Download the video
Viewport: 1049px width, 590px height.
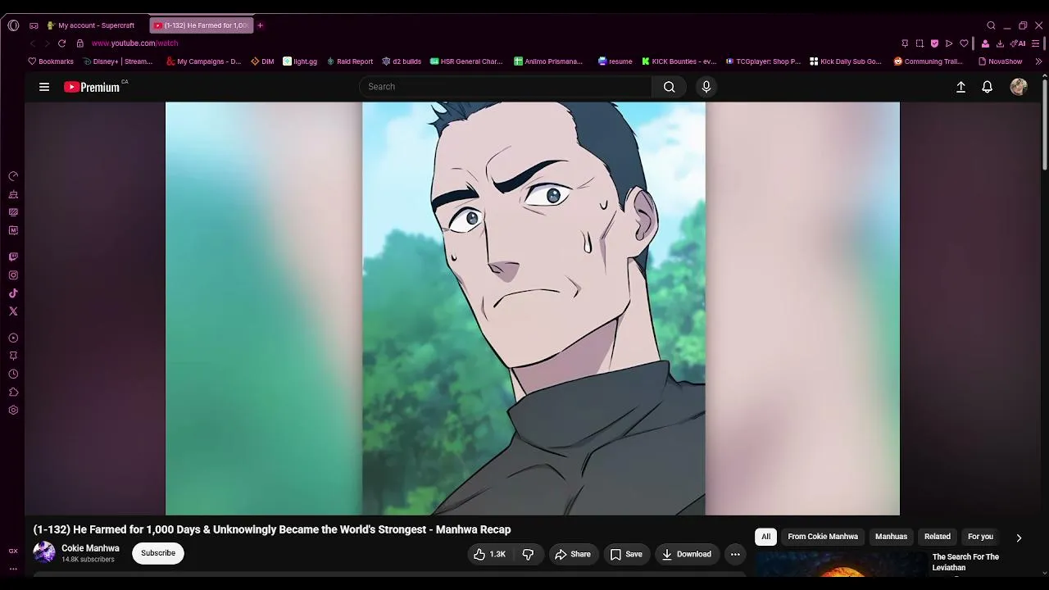point(687,554)
